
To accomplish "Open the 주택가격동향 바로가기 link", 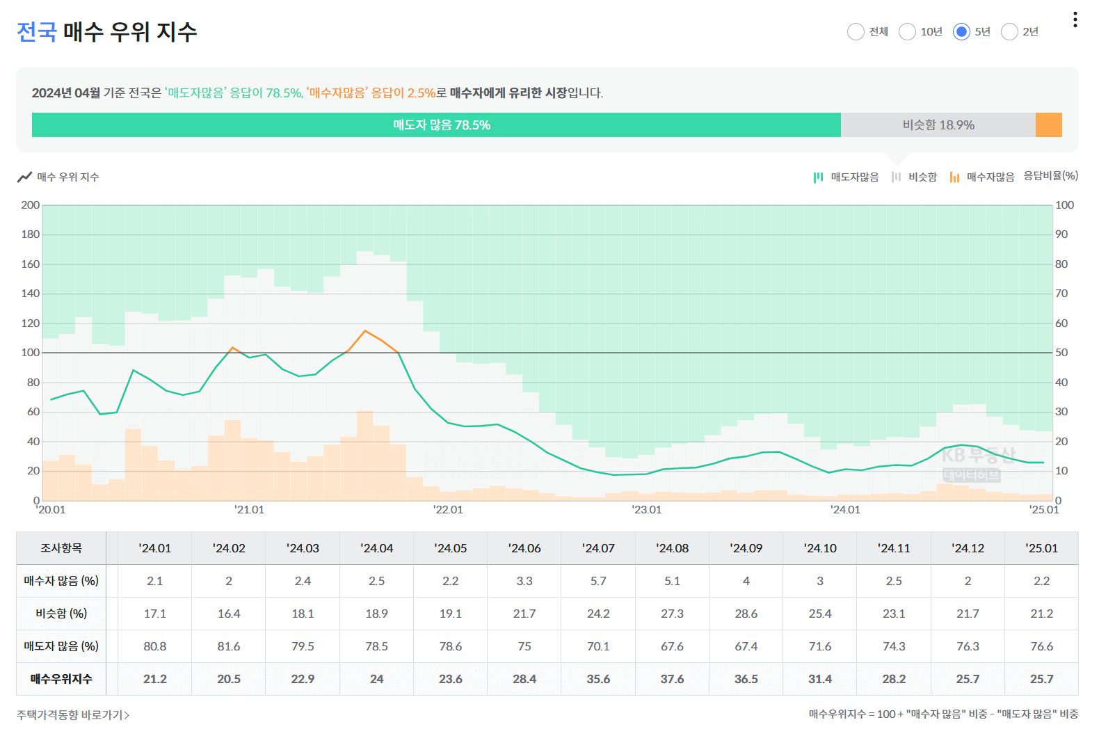I will [x=73, y=714].
